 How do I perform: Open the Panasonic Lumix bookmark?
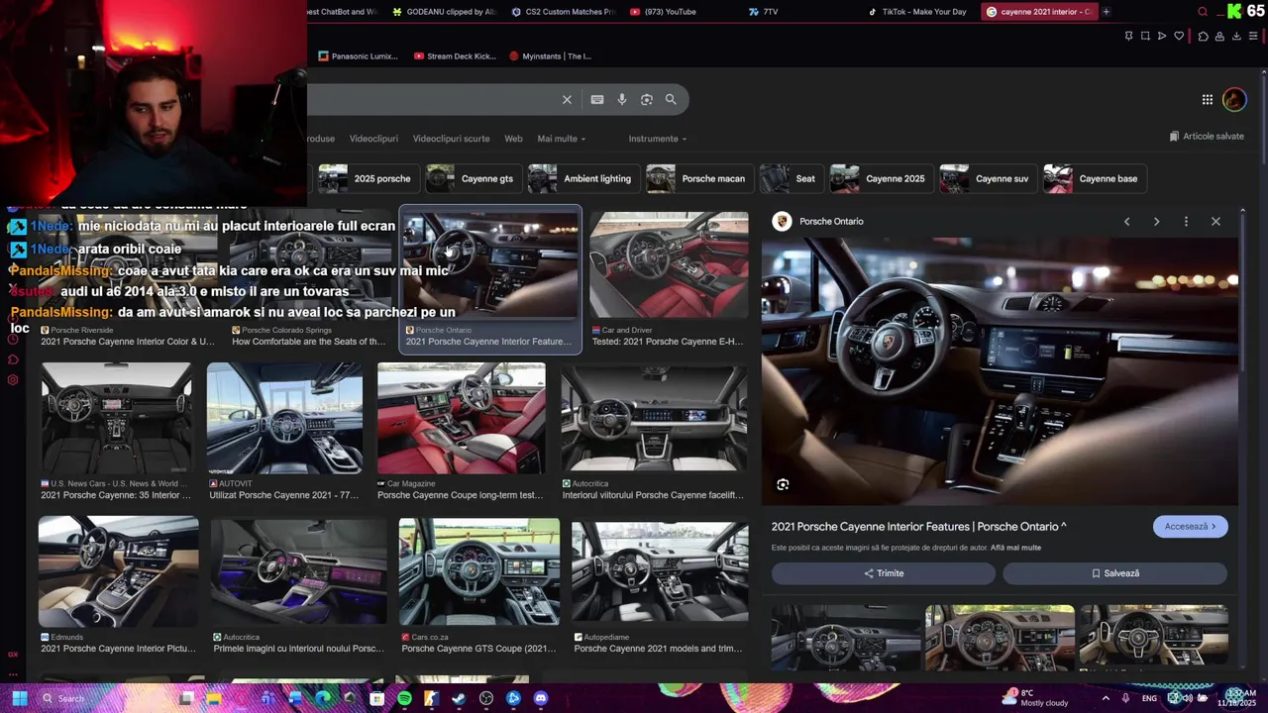pos(358,56)
